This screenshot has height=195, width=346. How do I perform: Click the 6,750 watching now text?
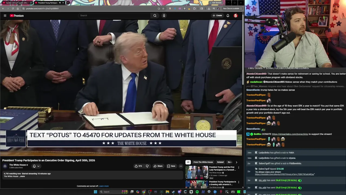(12, 174)
